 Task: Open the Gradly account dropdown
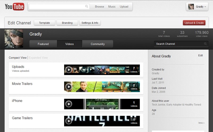[197, 7]
